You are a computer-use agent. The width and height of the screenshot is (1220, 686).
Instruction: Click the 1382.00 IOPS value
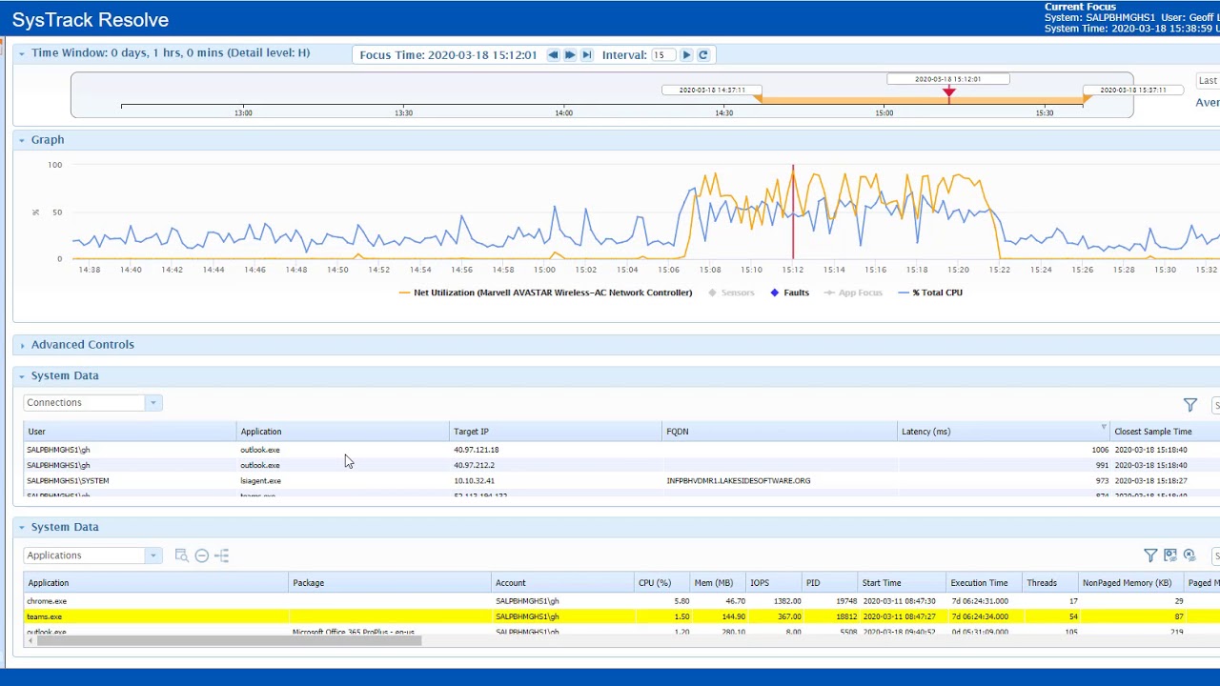tap(786, 601)
